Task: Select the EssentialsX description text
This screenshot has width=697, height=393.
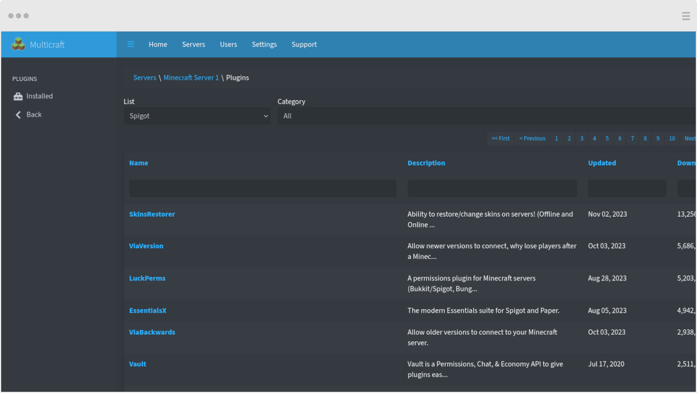Action: (483, 311)
